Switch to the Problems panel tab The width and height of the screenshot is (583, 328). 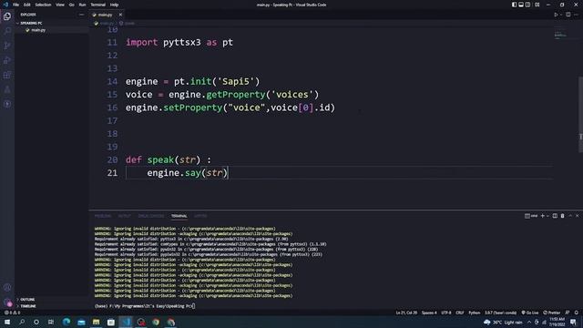[103, 216]
